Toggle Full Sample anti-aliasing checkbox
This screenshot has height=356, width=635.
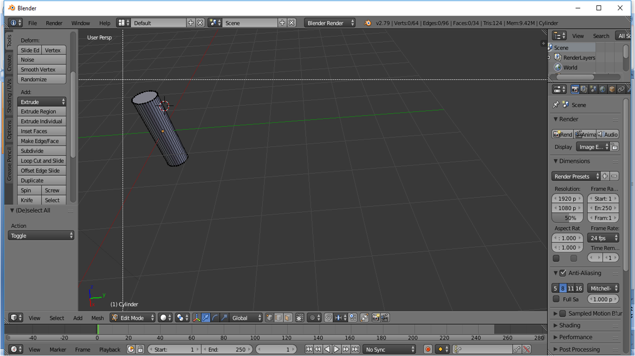click(x=556, y=299)
